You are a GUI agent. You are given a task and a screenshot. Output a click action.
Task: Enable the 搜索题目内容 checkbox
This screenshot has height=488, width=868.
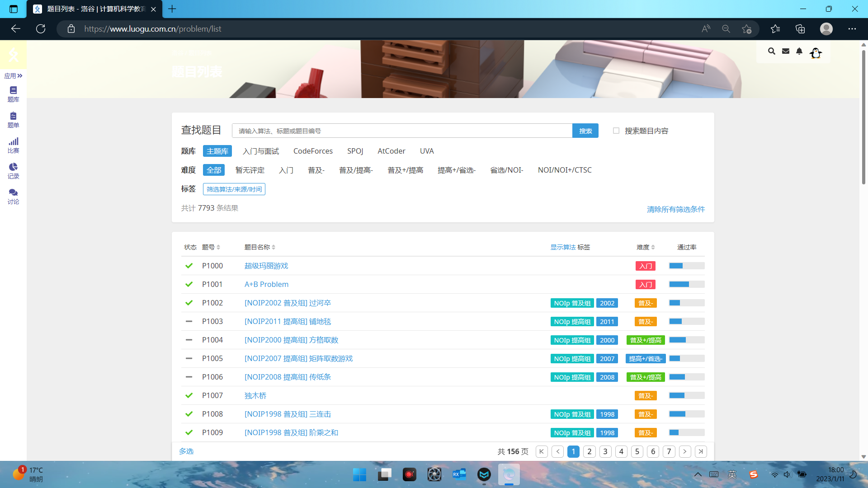[616, 131]
